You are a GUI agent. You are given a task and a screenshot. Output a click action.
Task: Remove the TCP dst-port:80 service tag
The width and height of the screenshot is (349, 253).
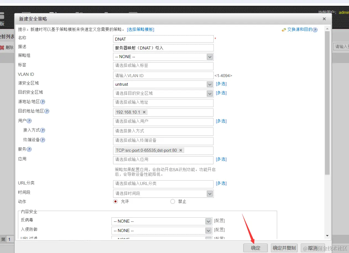coord(181,150)
